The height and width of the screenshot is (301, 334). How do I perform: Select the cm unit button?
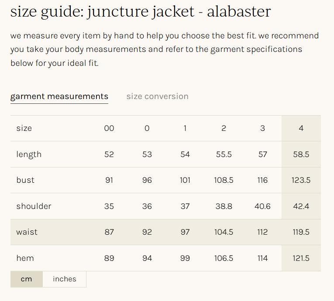coord(27,279)
